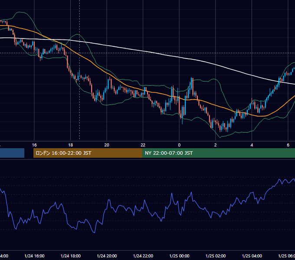
Task: Click the ロンドン 16:00-22:00 JST session bar
Action: click(x=88, y=153)
